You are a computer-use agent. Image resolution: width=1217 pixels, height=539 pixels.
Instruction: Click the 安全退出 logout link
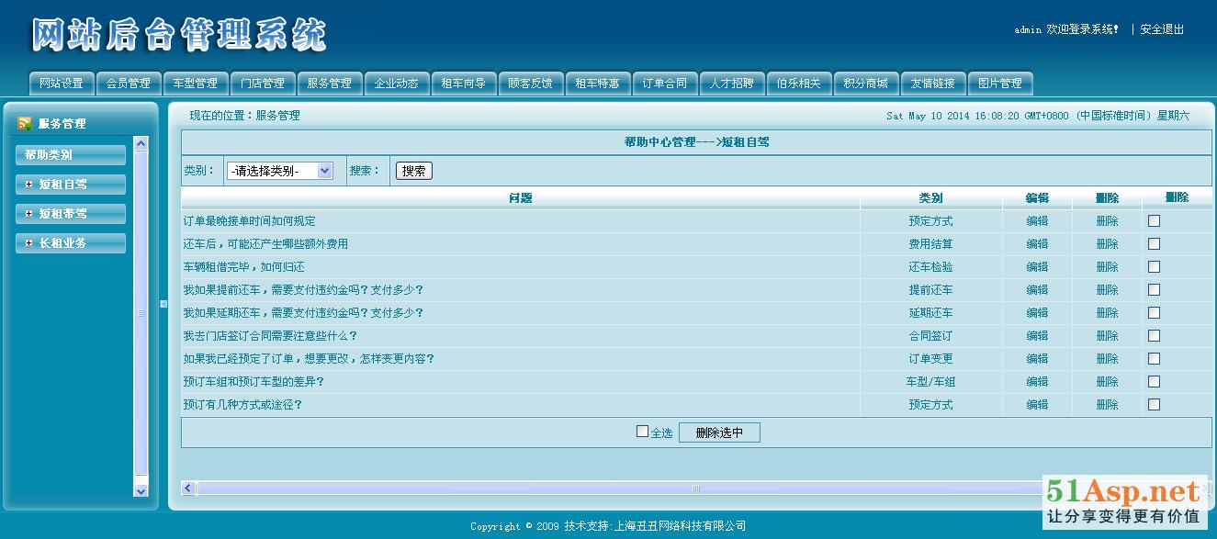pyautogui.click(x=1162, y=29)
